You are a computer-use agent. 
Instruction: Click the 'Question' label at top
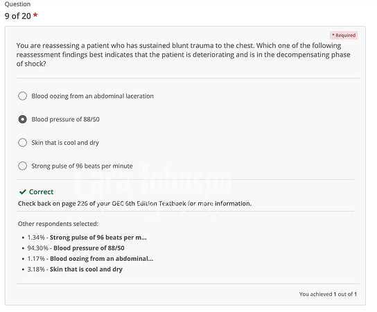tap(17, 4)
